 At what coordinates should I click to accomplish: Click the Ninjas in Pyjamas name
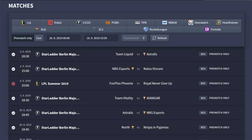pos(156,127)
